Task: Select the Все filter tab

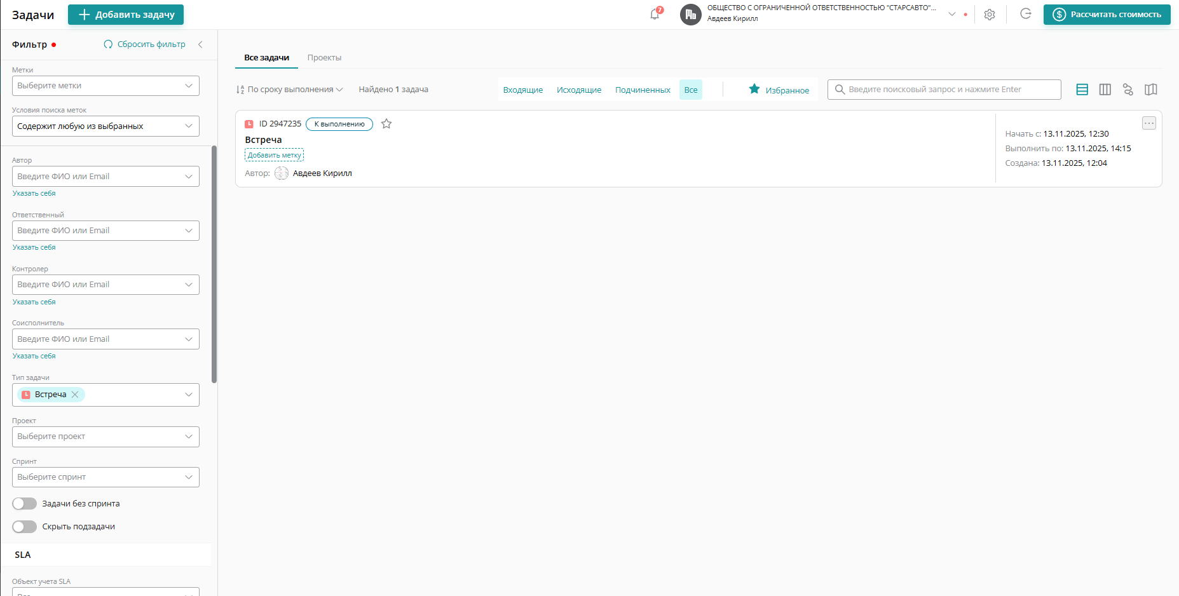Action: coord(691,90)
